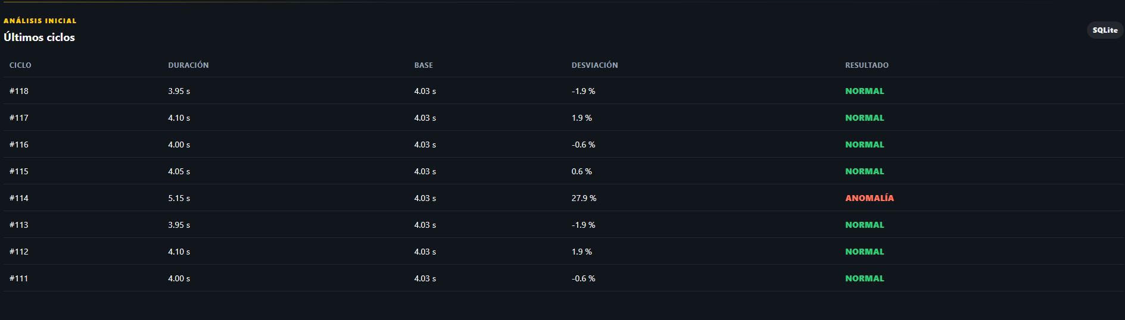
Task: Open cycle #117 row
Action: [x=564, y=118]
